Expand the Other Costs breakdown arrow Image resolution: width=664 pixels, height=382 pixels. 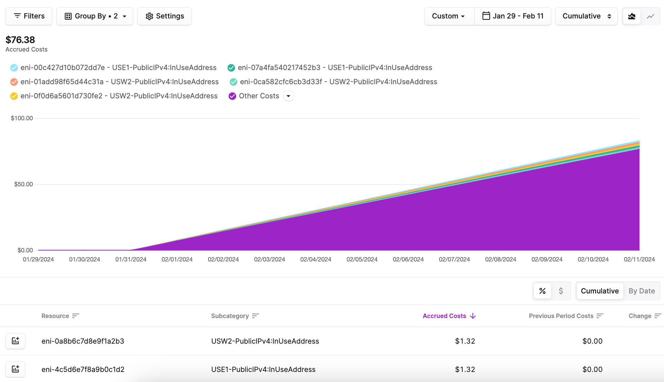(288, 96)
